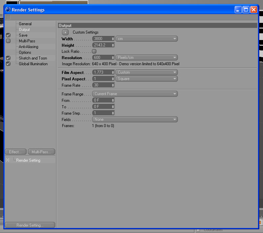Enable the Lock Ratio checkbox
The width and height of the screenshot is (263, 233).
coord(94,51)
